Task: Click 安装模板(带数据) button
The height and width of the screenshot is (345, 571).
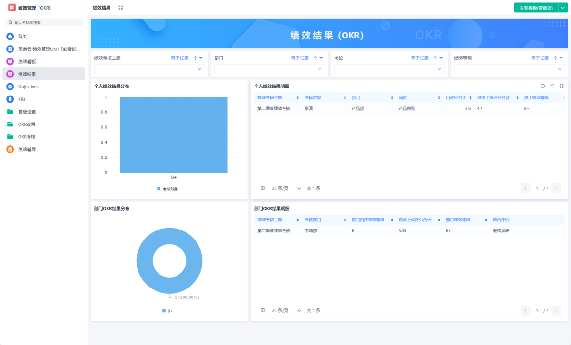Action: (536, 8)
